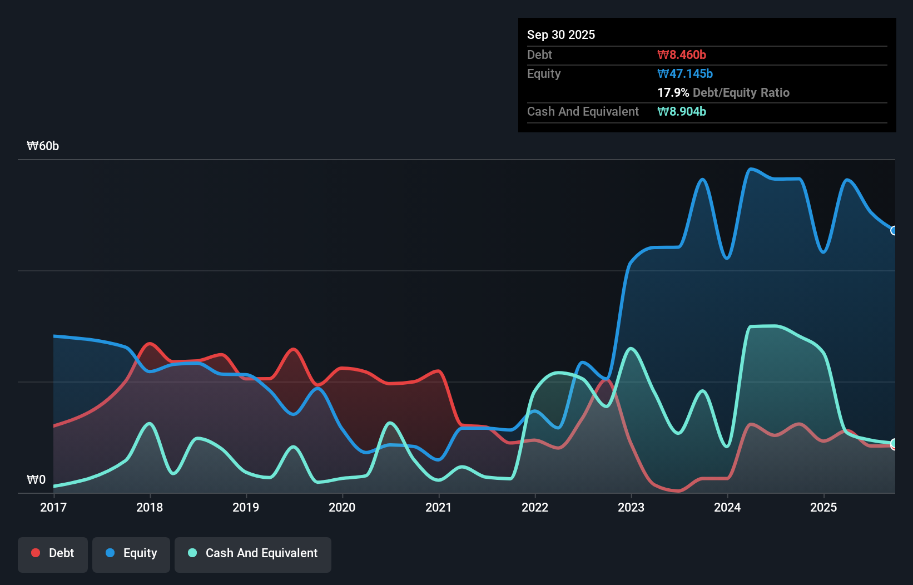Click the blue colored Equity figure in tooltip
This screenshot has width=913, height=585.
click(x=686, y=73)
